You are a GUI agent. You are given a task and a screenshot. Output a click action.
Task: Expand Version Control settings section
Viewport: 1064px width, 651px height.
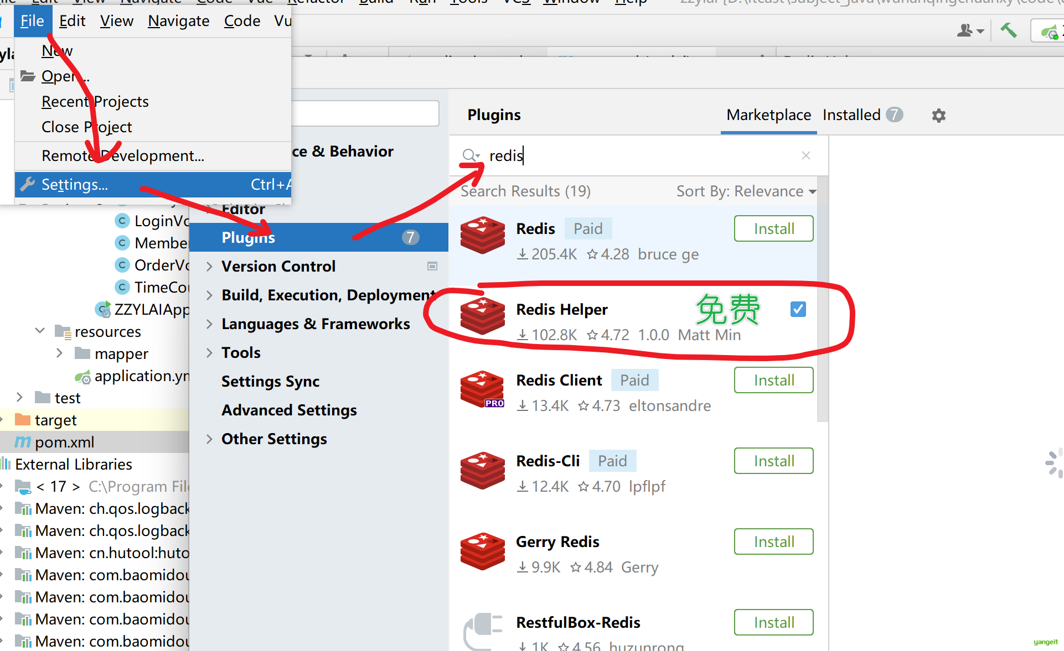click(209, 266)
